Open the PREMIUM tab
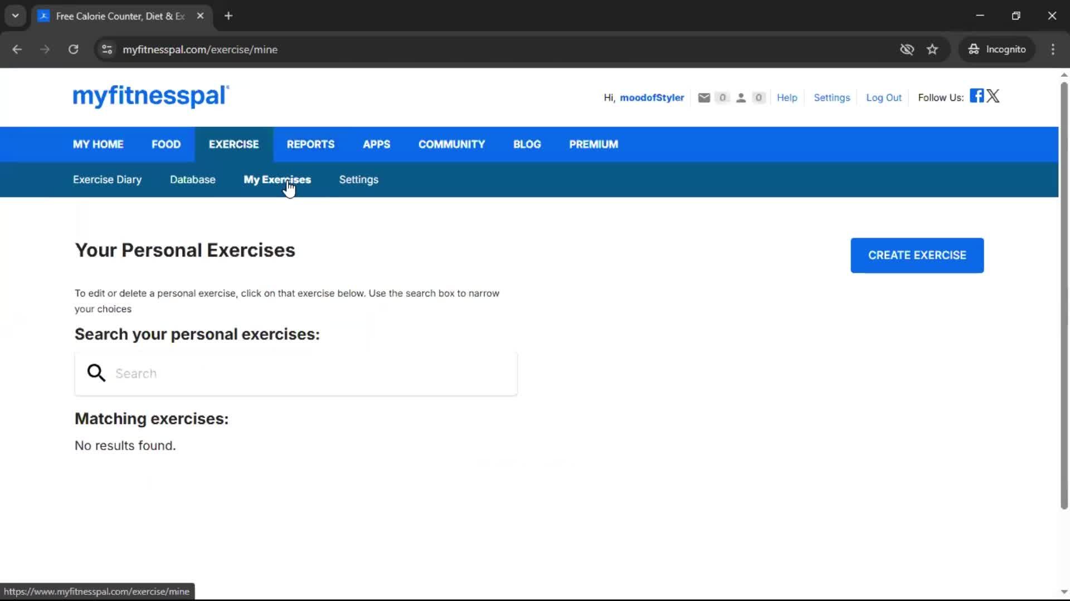Screen dimensions: 1070x601 (594, 144)
